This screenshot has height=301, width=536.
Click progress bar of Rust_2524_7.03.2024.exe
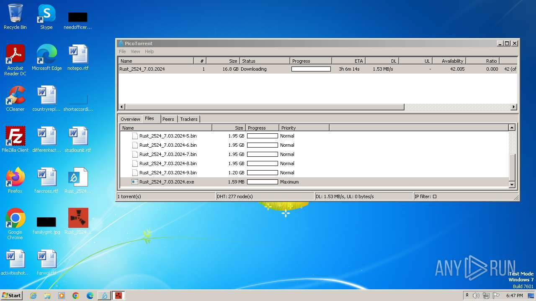pos(263,182)
